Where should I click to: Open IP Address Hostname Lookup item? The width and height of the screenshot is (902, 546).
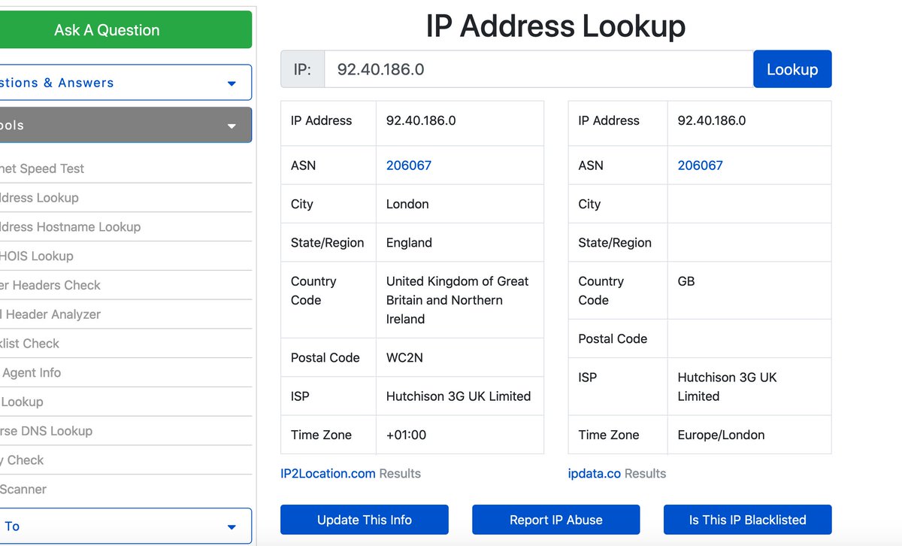pyautogui.click(x=71, y=227)
